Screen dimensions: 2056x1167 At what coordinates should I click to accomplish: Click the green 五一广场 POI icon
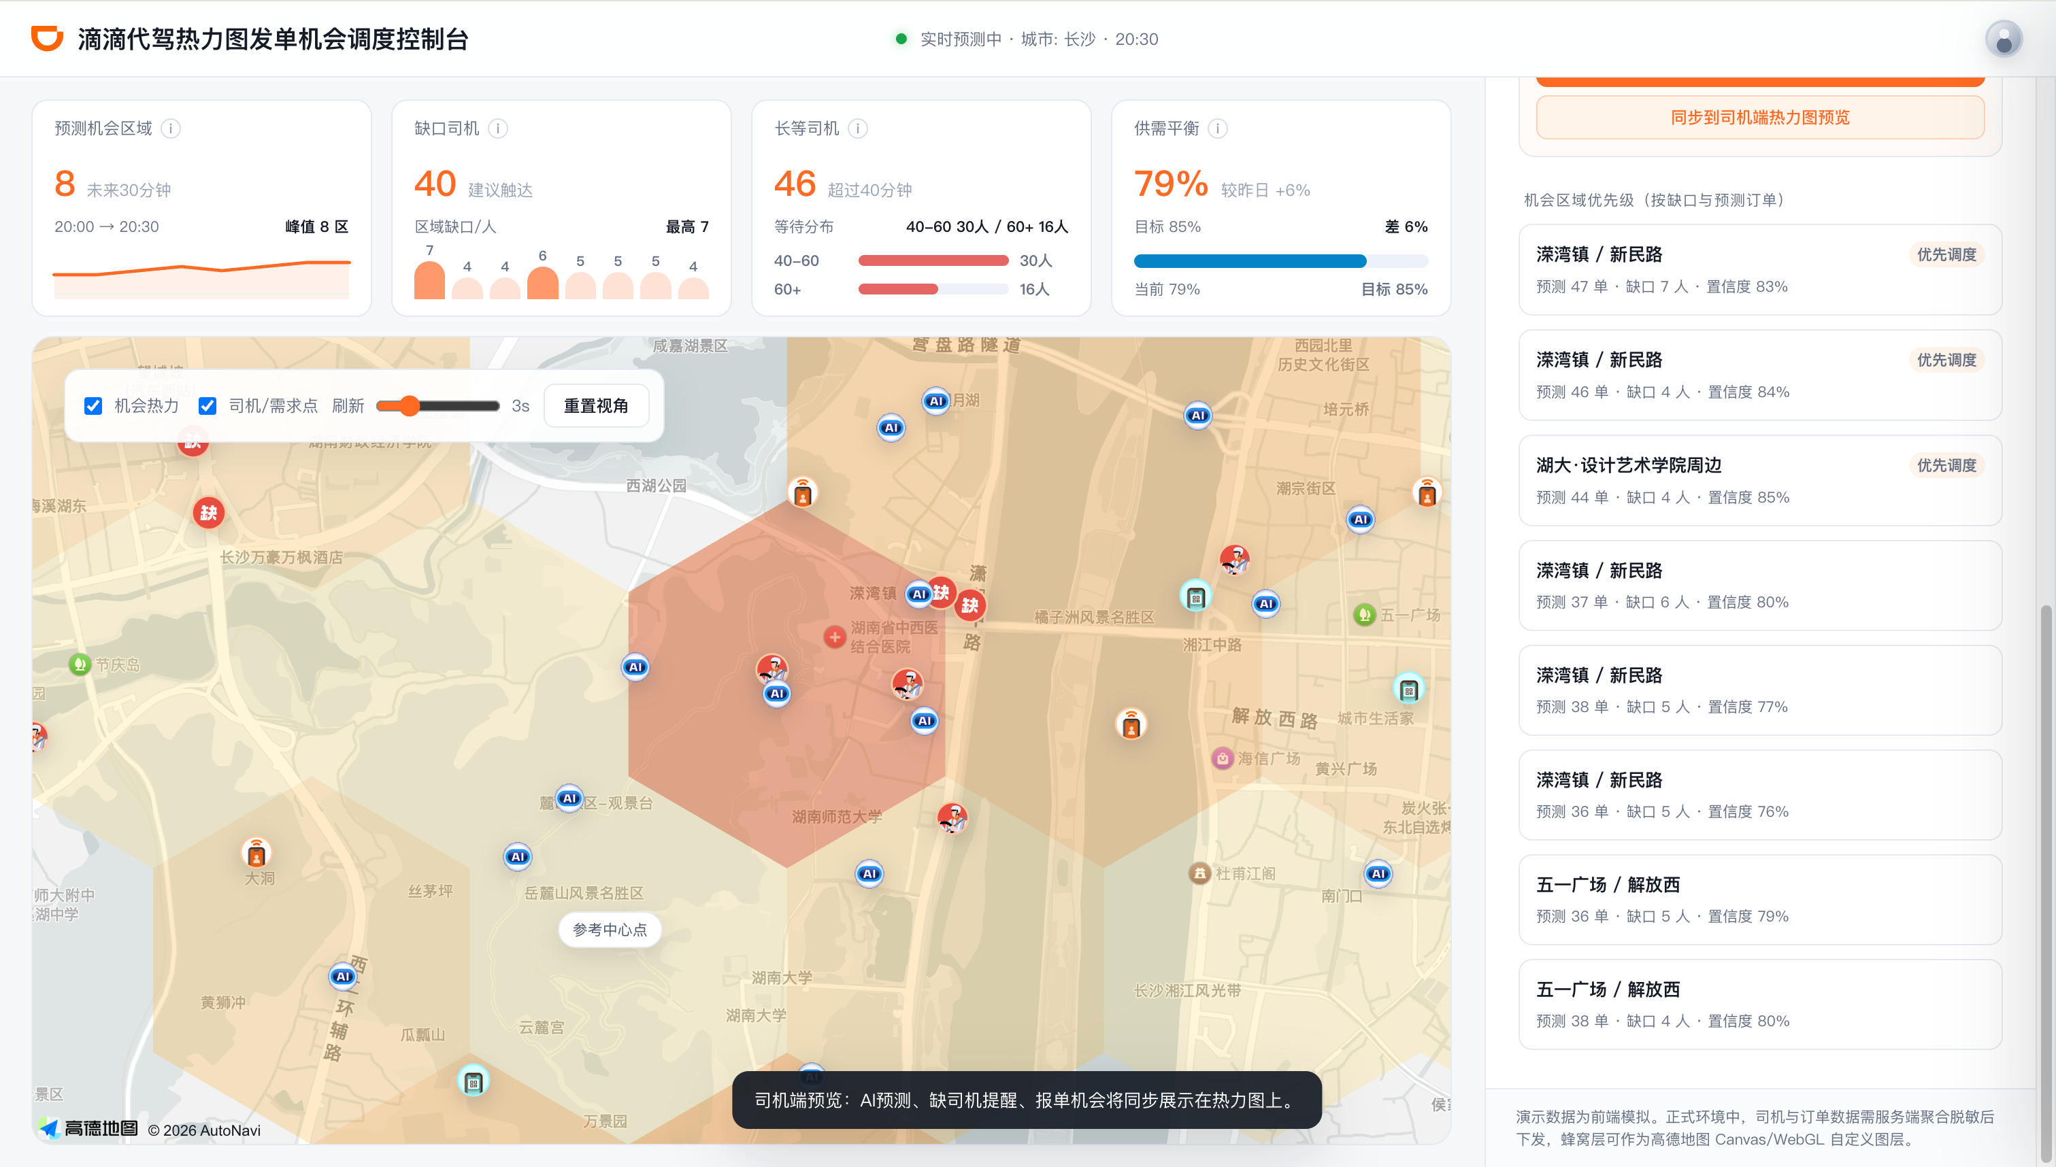pyautogui.click(x=1363, y=615)
